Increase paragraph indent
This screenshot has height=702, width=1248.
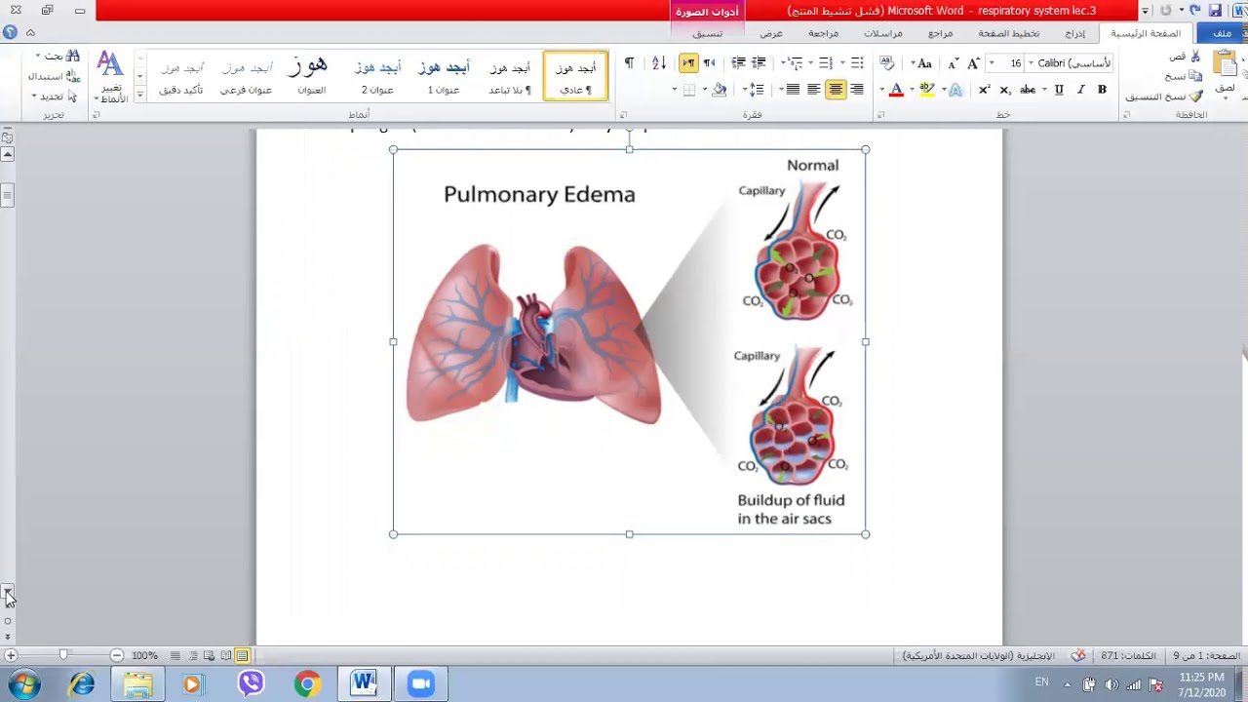point(739,63)
